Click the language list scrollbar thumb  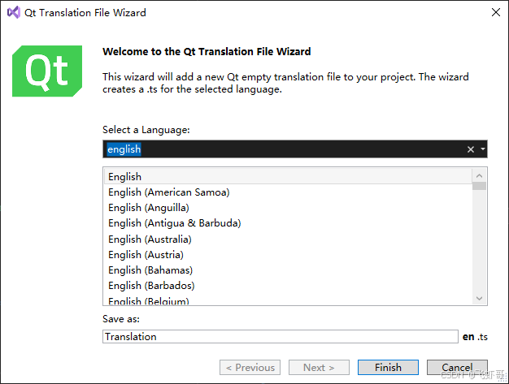tap(479, 186)
